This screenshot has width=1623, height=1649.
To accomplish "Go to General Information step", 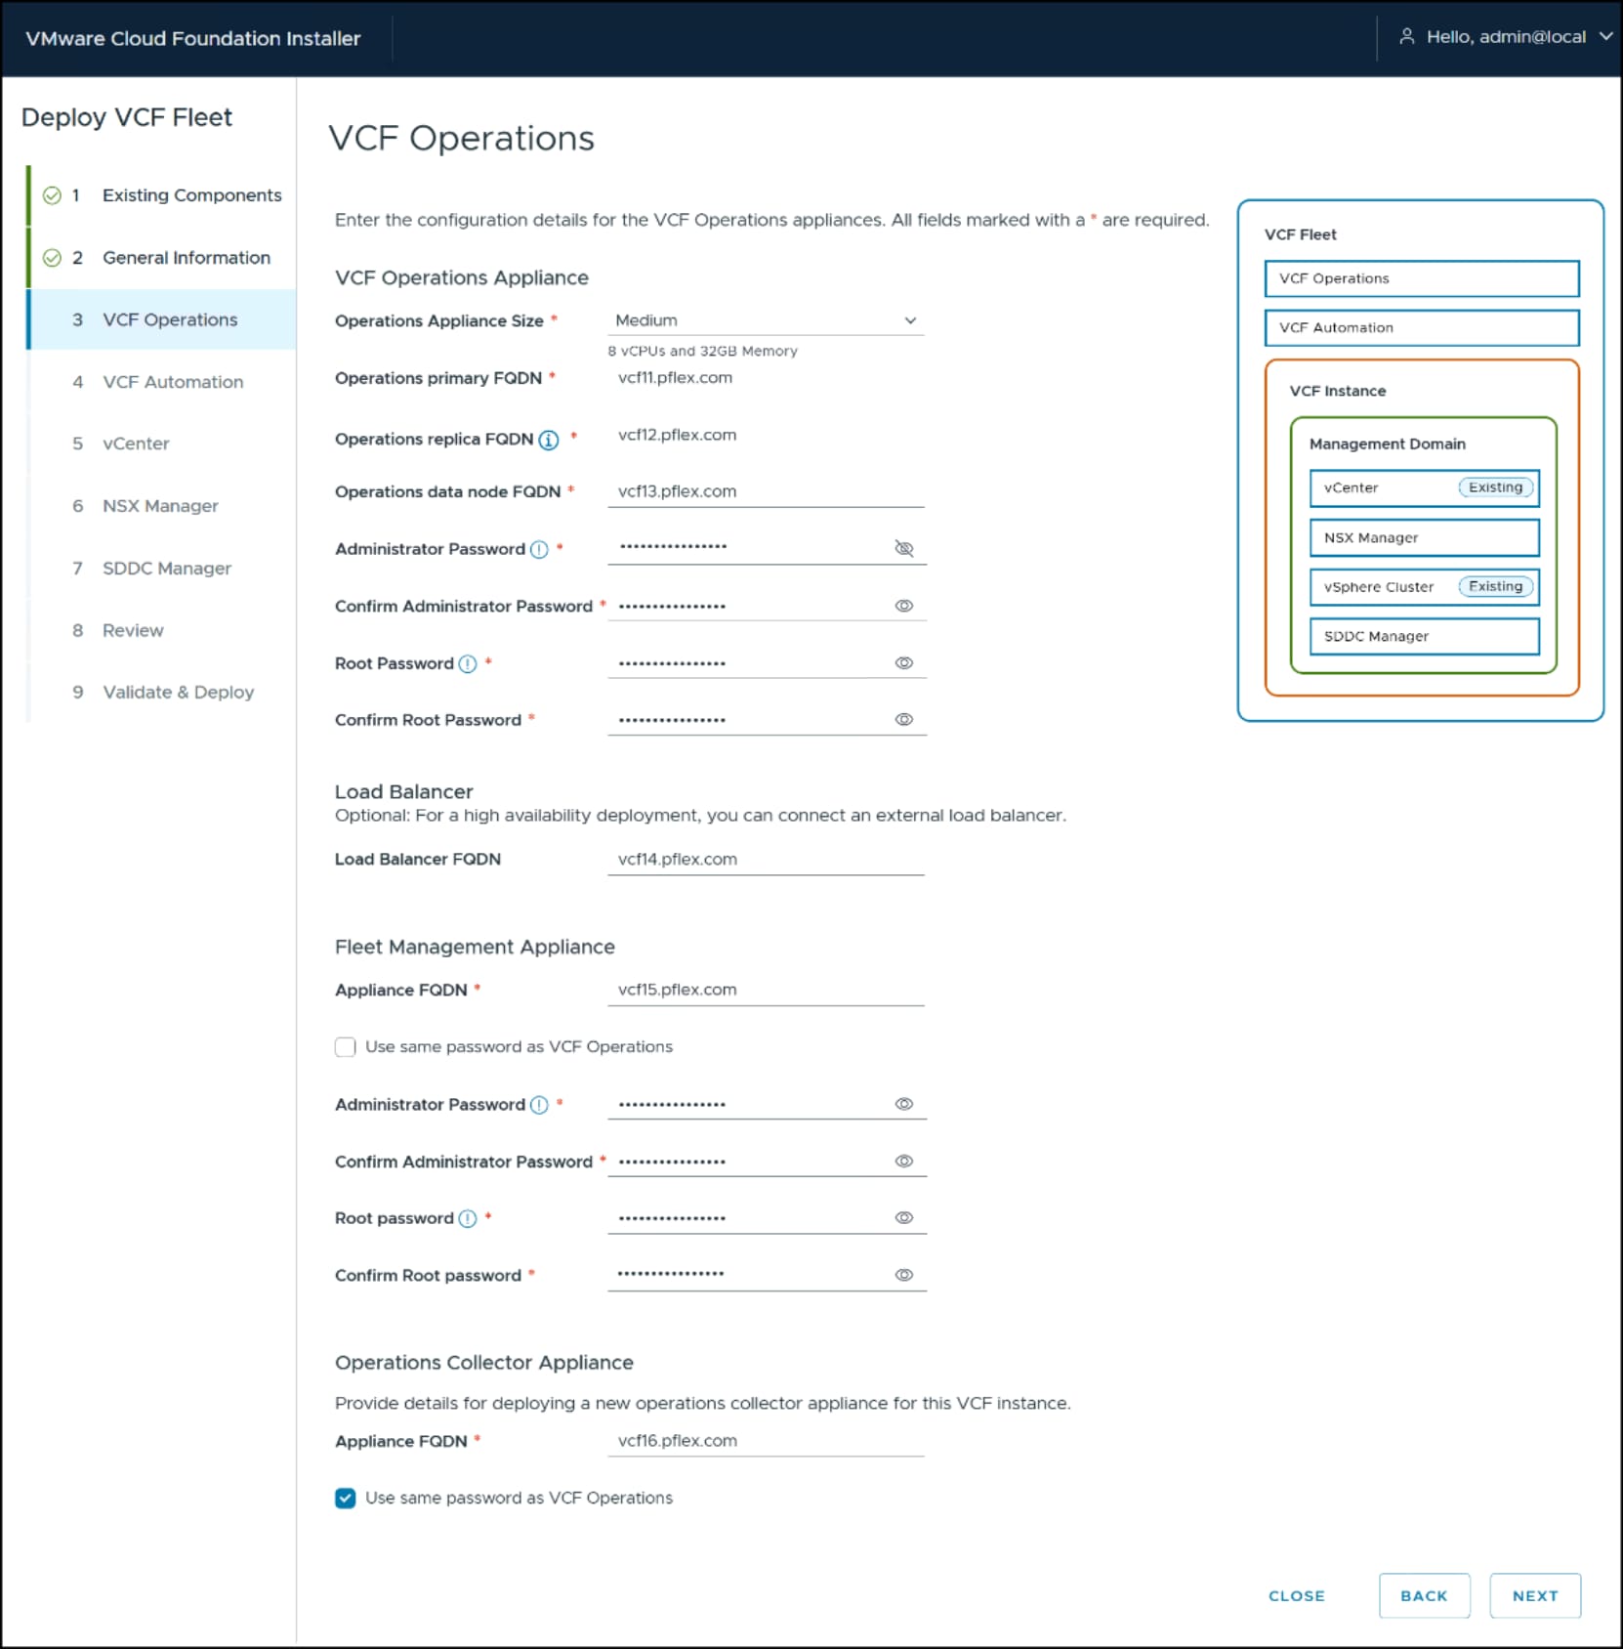I will (162, 258).
